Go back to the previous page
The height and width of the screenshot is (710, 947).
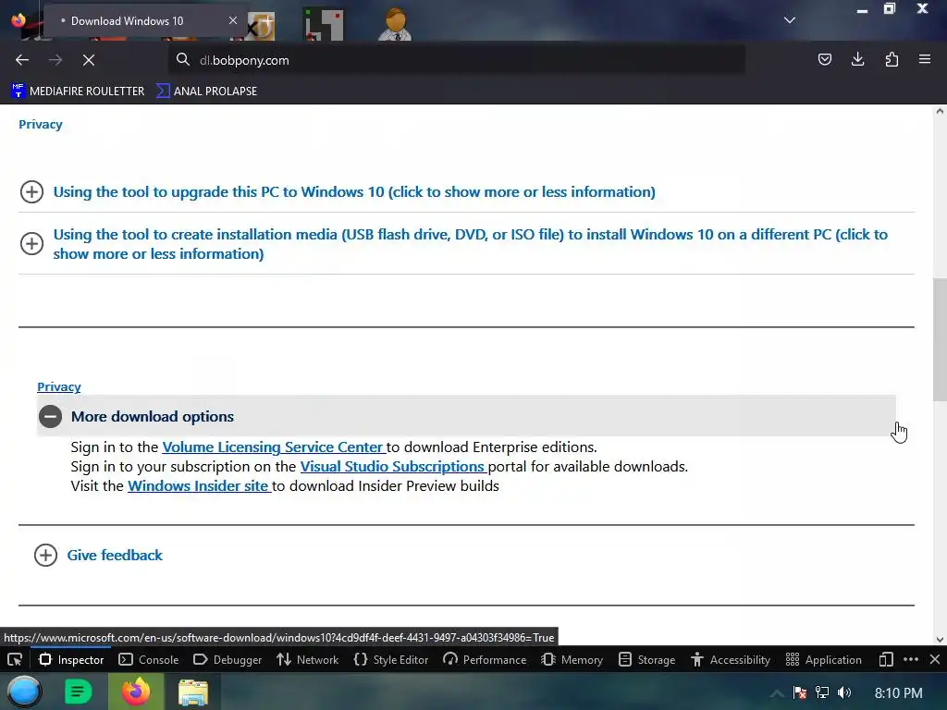tap(22, 60)
